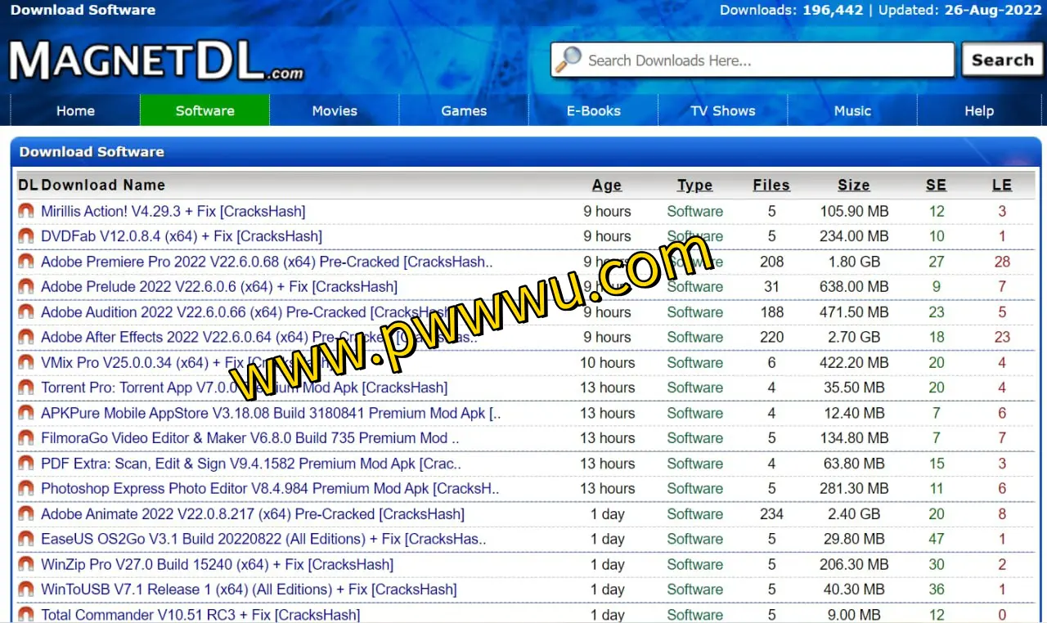Click magnet icon for VMix Pro V25.0.0.34

pos(26,362)
